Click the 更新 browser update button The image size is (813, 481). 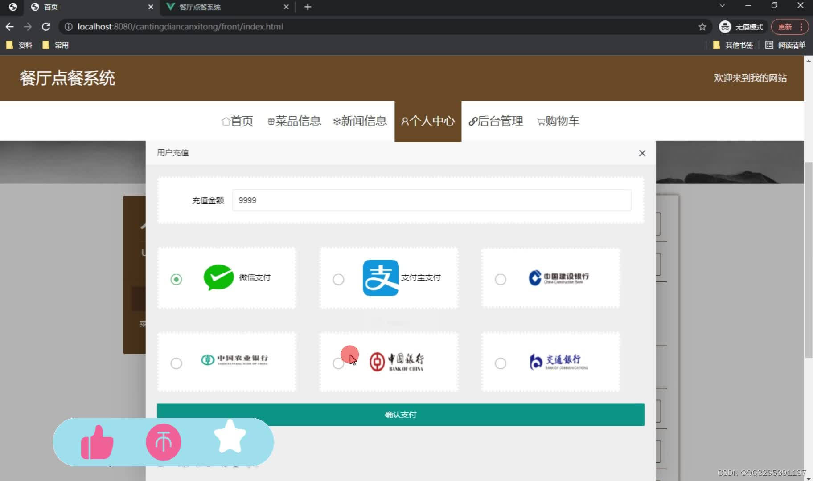pyautogui.click(x=785, y=27)
